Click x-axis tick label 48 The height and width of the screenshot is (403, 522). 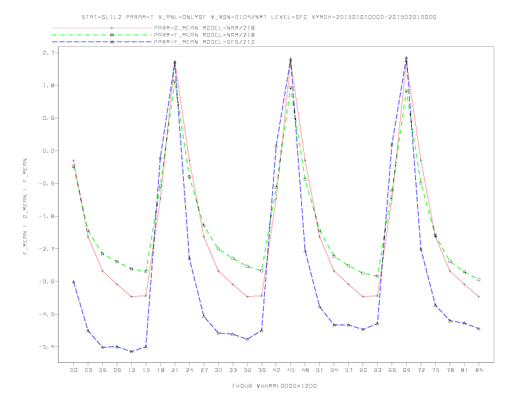305,370
